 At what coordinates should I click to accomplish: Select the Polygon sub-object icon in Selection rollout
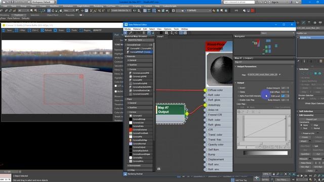pyautogui.click(x=315, y=73)
